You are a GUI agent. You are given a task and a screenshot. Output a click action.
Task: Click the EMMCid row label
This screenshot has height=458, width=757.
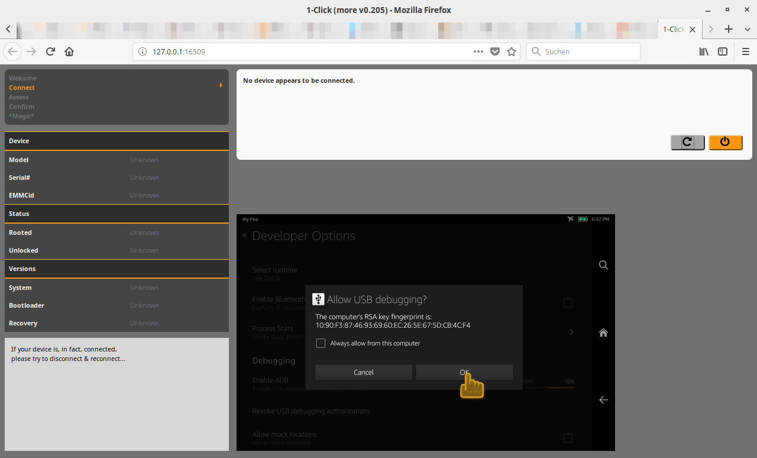[x=21, y=195]
